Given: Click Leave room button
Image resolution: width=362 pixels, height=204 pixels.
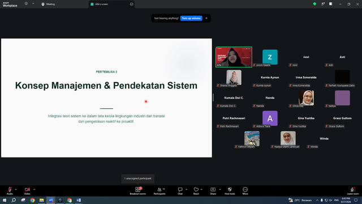Looking at the screenshot, I should [x=353, y=191].
